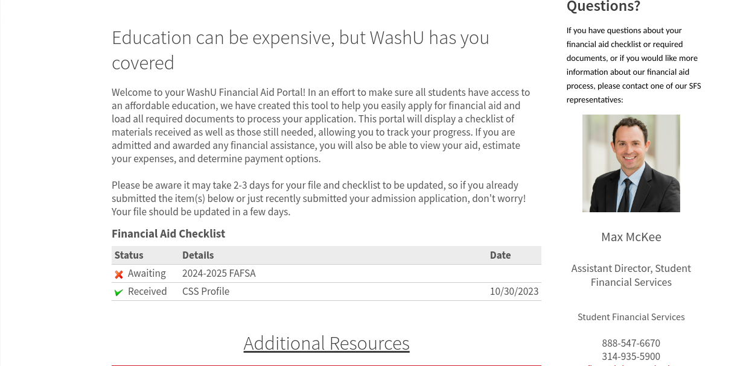Select the CSS Profile checklist item

[206, 292]
